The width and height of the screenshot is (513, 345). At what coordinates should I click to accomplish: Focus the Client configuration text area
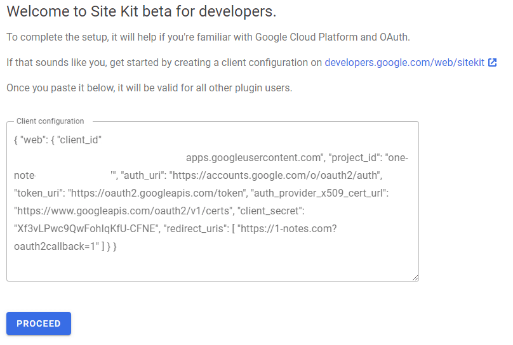pos(213,201)
